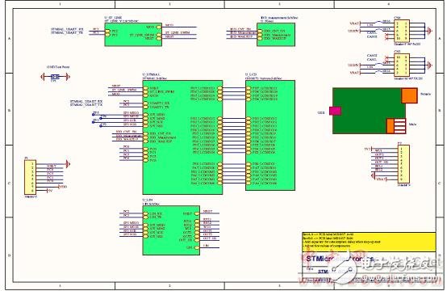Click the 5V power label below P1
This screenshot has width=447, height=291.
(x=49, y=191)
